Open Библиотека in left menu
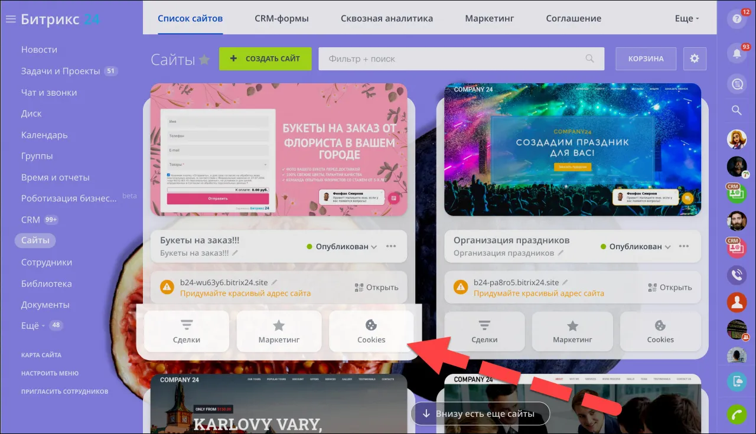The height and width of the screenshot is (434, 756). click(47, 283)
